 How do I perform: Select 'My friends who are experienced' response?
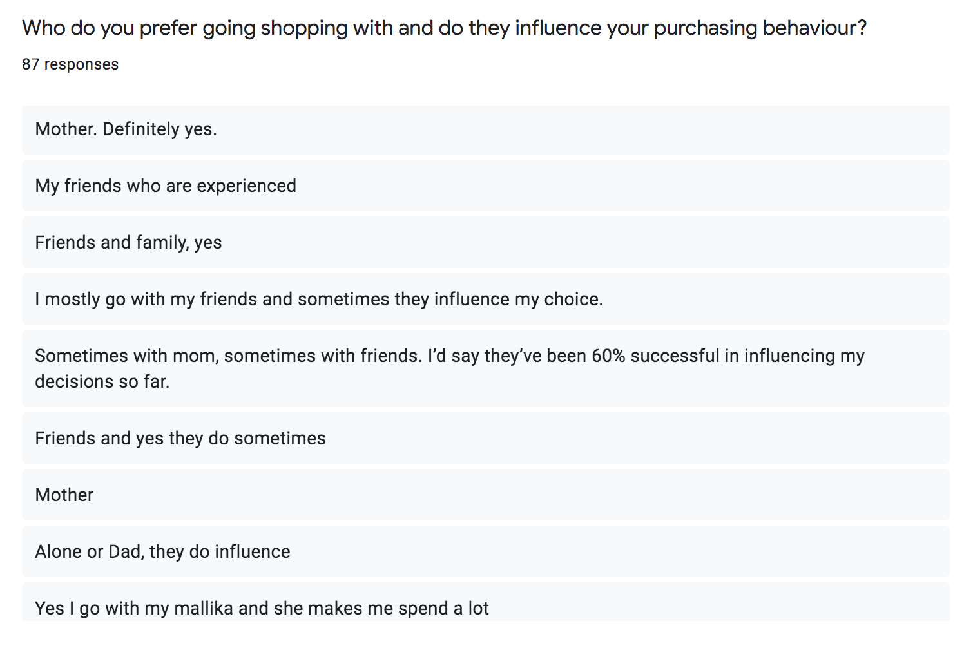click(x=486, y=186)
